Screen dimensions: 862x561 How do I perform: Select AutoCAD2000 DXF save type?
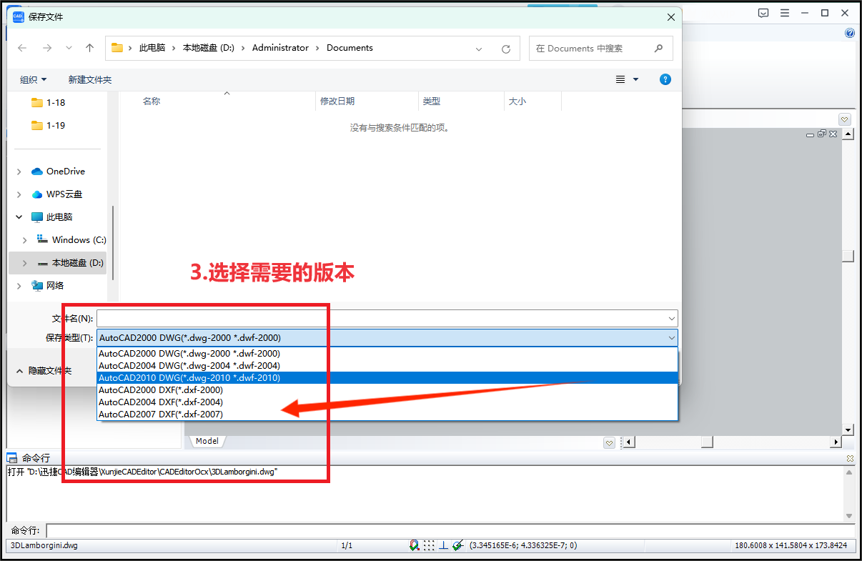point(387,389)
